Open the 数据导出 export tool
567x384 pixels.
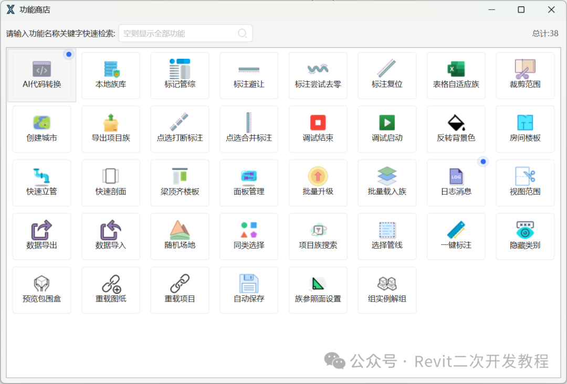click(41, 236)
